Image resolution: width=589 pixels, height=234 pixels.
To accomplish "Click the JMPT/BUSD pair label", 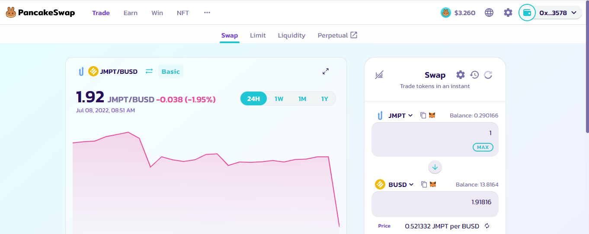I will pyautogui.click(x=119, y=71).
